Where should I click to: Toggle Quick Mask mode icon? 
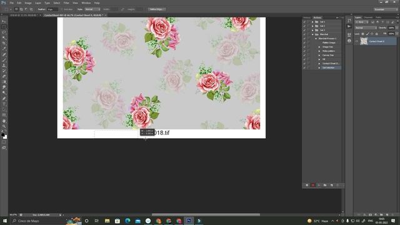(4, 142)
